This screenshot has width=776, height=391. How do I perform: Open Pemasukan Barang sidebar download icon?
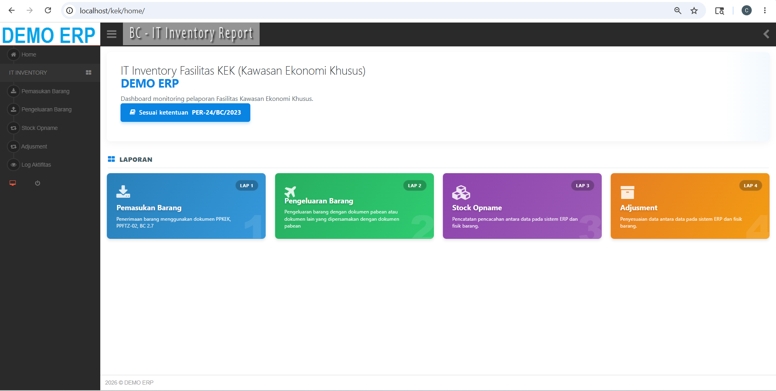(x=13, y=91)
